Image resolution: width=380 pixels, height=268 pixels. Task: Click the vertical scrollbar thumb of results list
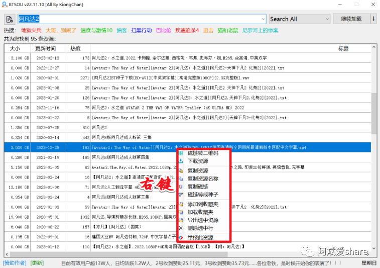coord(374,113)
